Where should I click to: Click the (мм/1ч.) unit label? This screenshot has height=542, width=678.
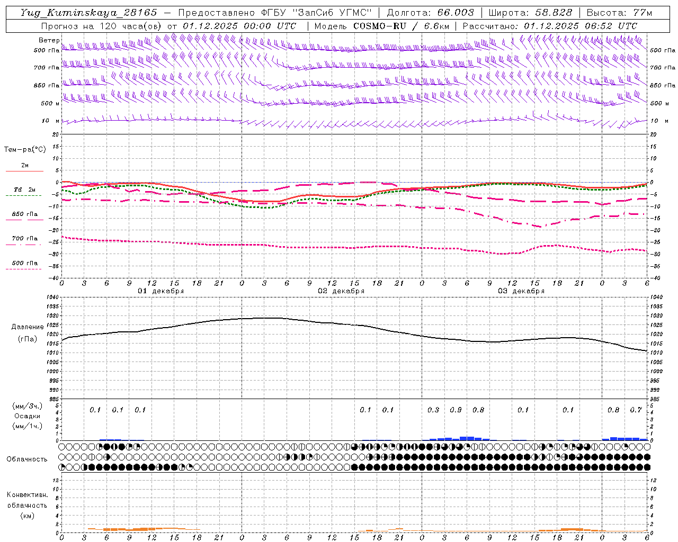[x=27, y=426]
